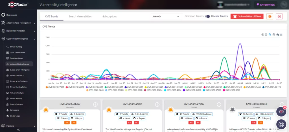This screenshot has width=289, height=132.
Task: Open info icon on CVE-2023-2982 card
Action: click(157, 104)
